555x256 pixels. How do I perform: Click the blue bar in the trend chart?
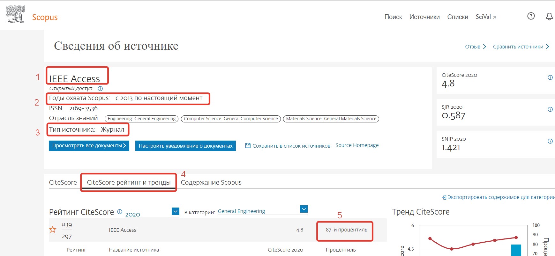(516, 250)
